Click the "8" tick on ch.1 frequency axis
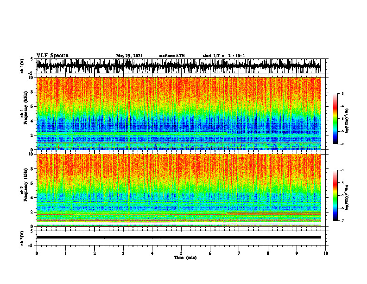The height and width of the screenshot is (284, 367). [32, 92]
